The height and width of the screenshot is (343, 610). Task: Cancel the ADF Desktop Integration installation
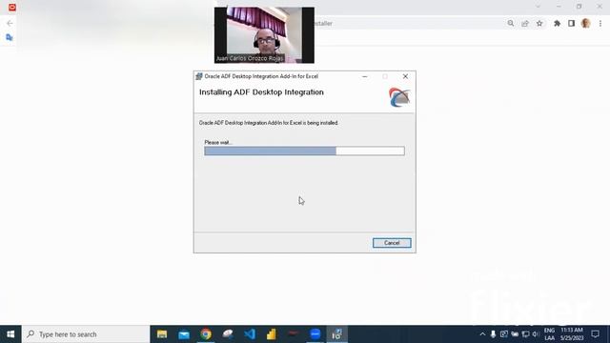click(392, 243)
